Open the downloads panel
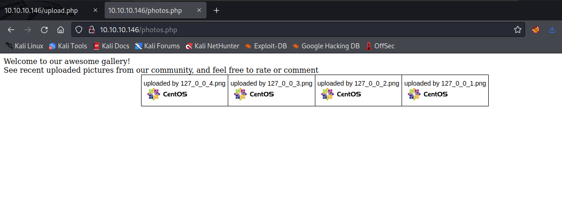This screenshot has height=203, width=562. pyautogui.click(x=552, y=30)
